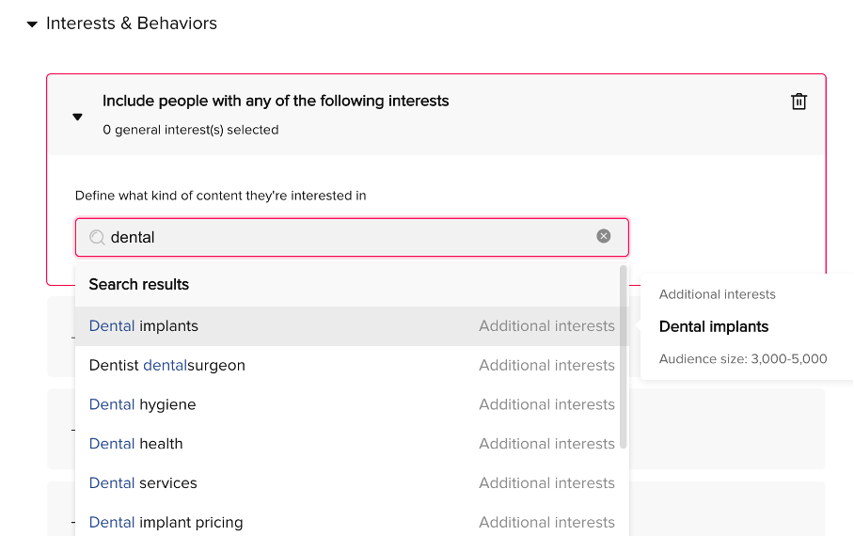The width and height of the screenshot is (854, 536).
Task: Click the Search results header
Action: (139, 284)
